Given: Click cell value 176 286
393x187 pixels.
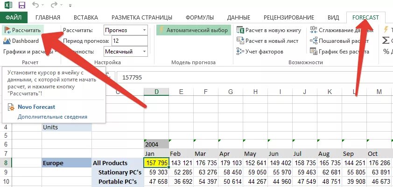Looking at the screenshot, I should (379, 163).
